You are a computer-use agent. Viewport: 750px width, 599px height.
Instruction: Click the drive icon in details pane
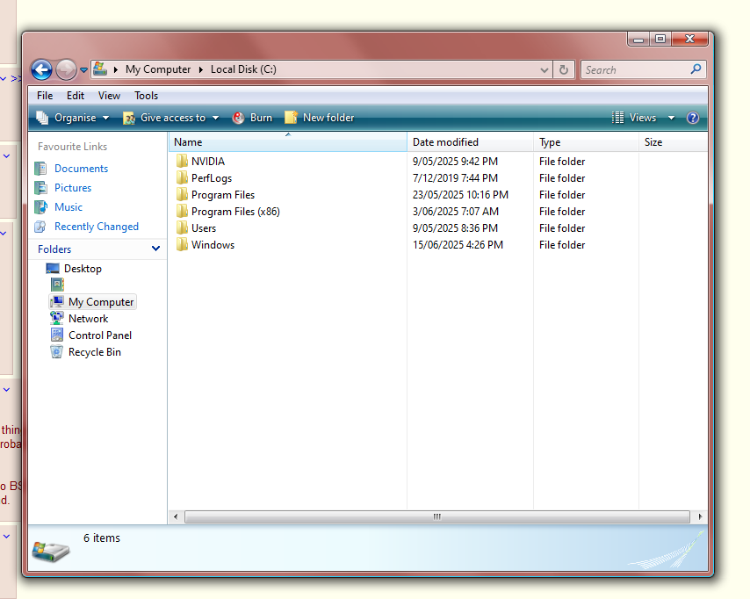pyautogui.click(x=51, y=552)
